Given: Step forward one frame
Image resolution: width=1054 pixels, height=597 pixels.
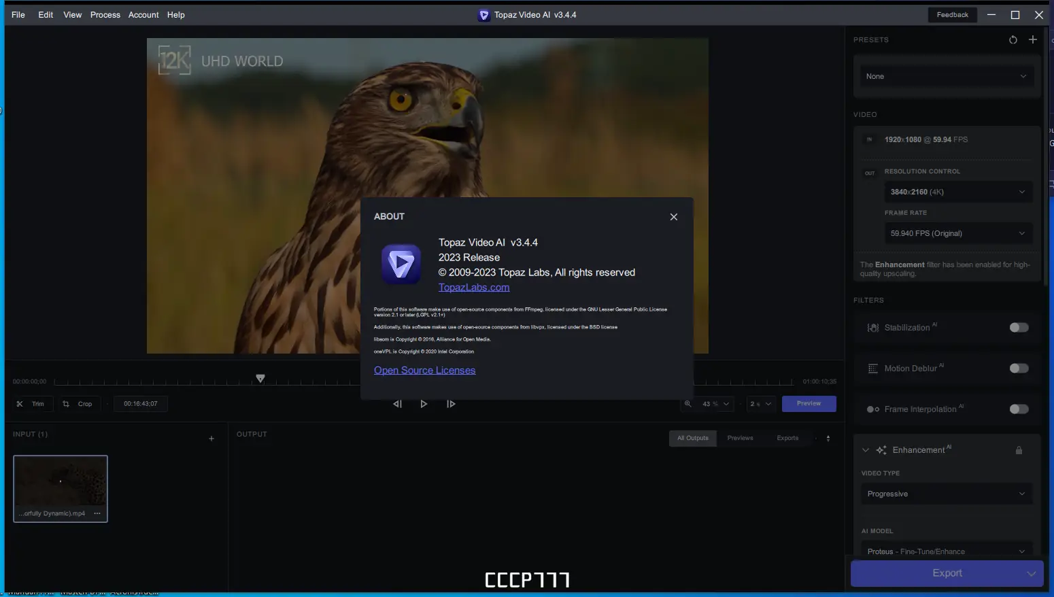Looking at the screenshot, I should click(x=450, y=404).
